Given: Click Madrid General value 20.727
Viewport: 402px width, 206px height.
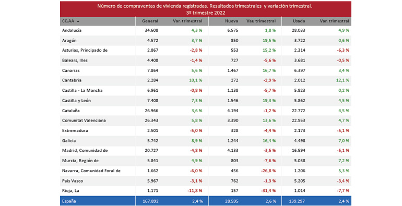Looking at the screenshot, I should click(x=151, y=151).
